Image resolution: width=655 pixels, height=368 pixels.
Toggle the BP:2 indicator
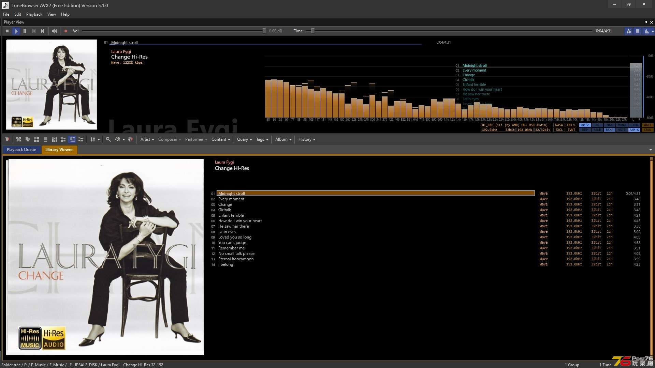(585, 125)
